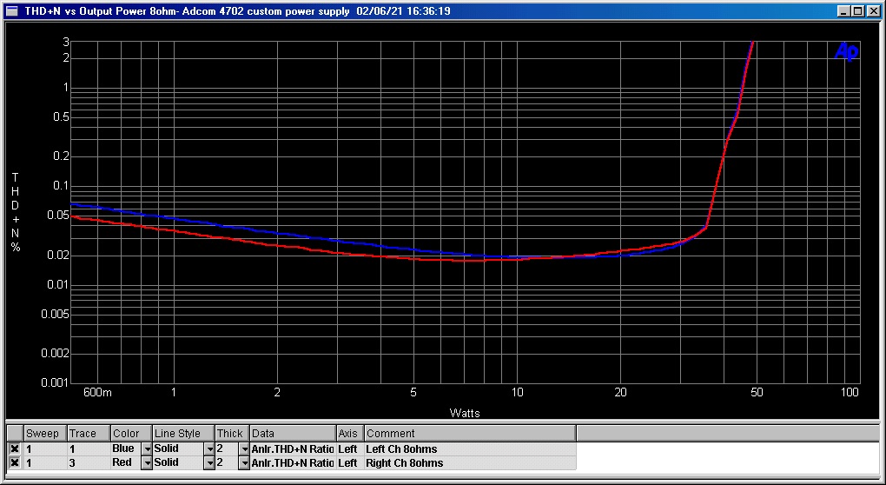886x485 pixels.
Task: Click 'Blue' color value cell
Action: coord(125,448)
